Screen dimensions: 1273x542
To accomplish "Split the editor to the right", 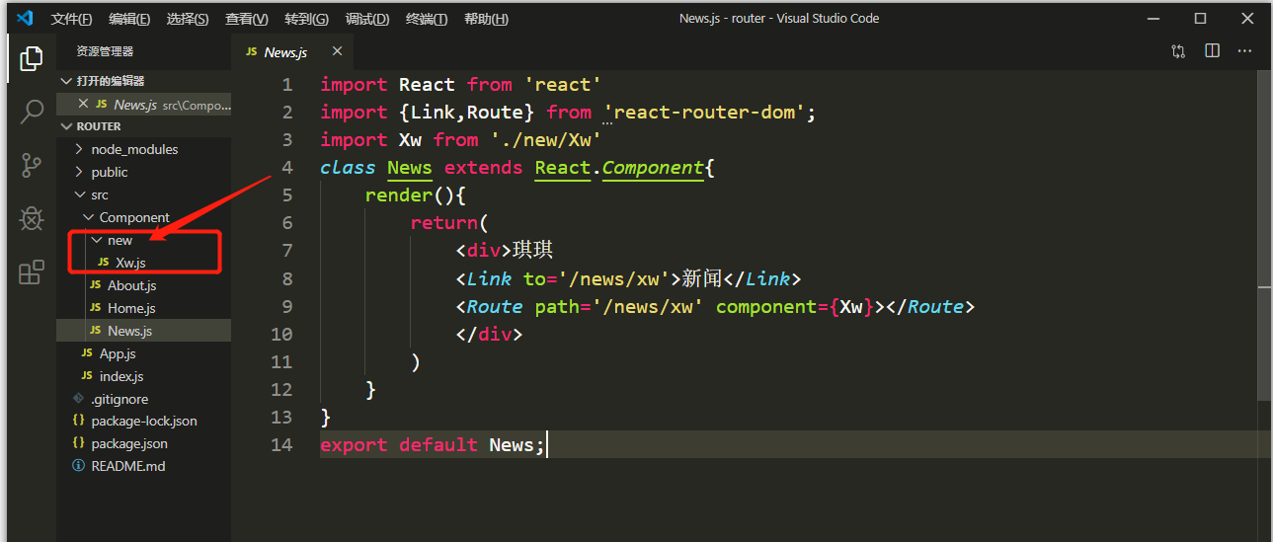I will click(1212, 51).
